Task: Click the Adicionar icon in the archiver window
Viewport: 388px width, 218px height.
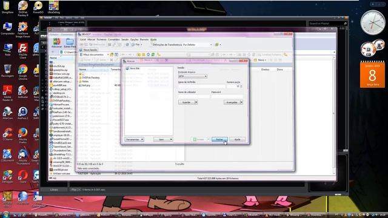Action: [56, 43]
